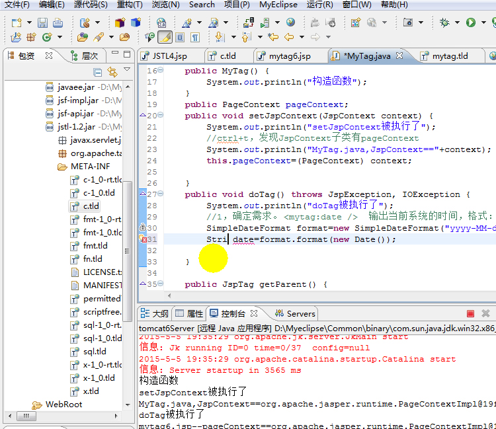Click the Save toolbar icon

[42, 22]
